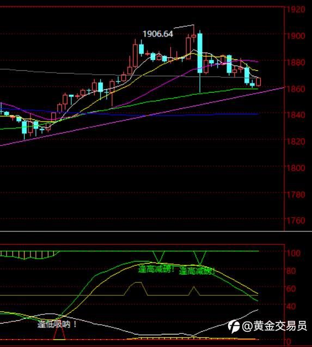Select the 1900 price axis label
This screenshot has height=347, width=312.
(x=296, y=35)
